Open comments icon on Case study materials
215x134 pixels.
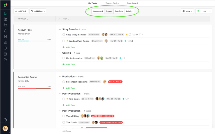pos(141,35)
